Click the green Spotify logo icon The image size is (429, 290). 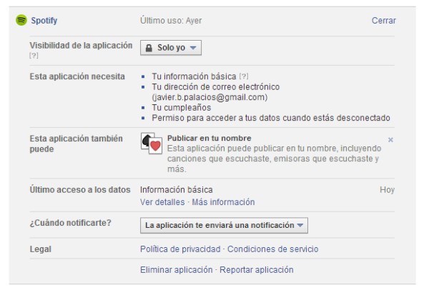point(21,20)
